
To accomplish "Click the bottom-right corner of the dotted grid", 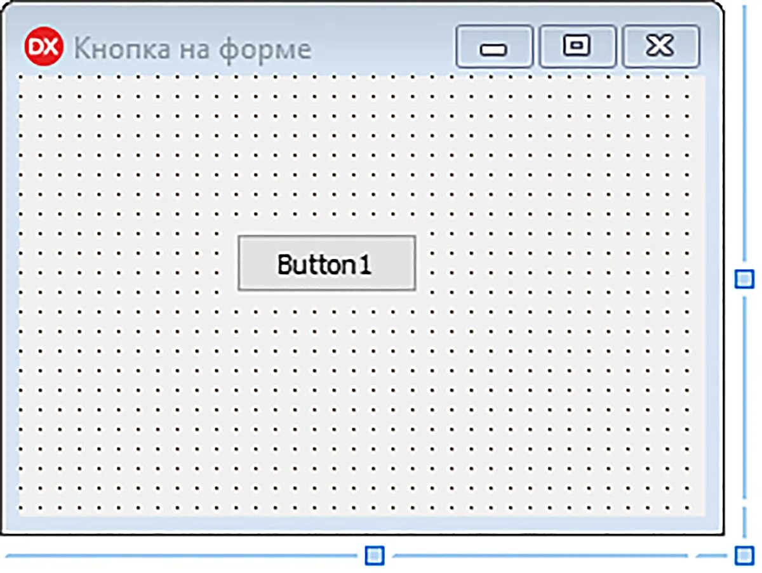I will (690, 508).
